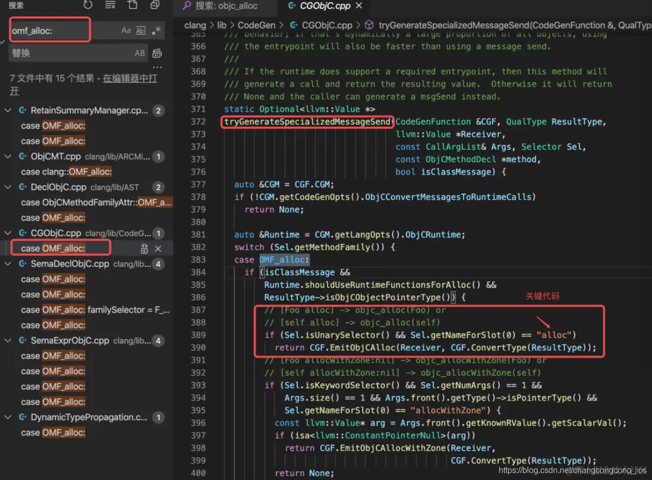652x480 pixels.
Task: Collapse RetainSummaryManager.cpp results
Action: tap(7, 110)
